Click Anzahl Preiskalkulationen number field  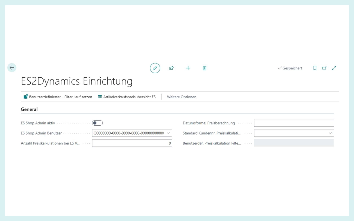[132, 143]
